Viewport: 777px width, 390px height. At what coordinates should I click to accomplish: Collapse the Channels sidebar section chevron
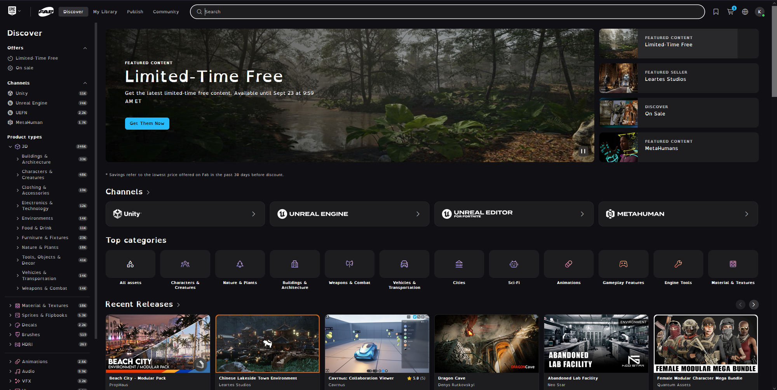[85, 83]
